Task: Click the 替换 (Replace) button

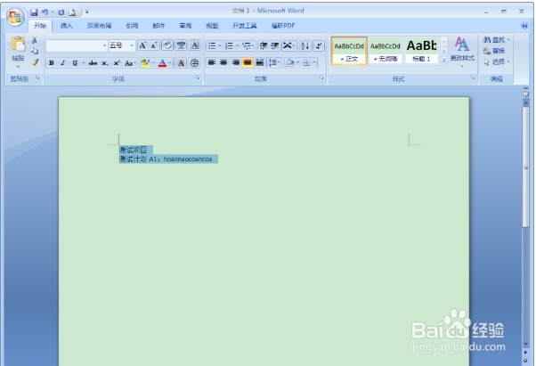Action: coord(494,51)
